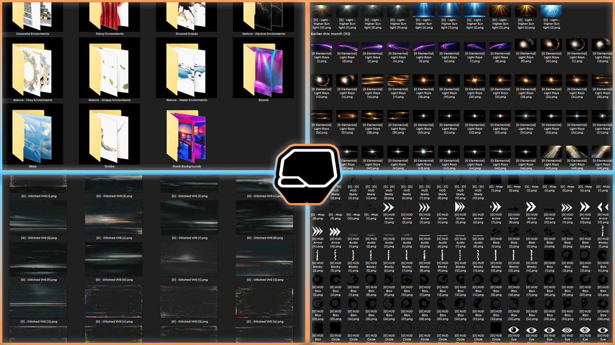Select the HUD Blox (30).png icon
This screenshot has height=345, width=615.
(x=460, y=304)
